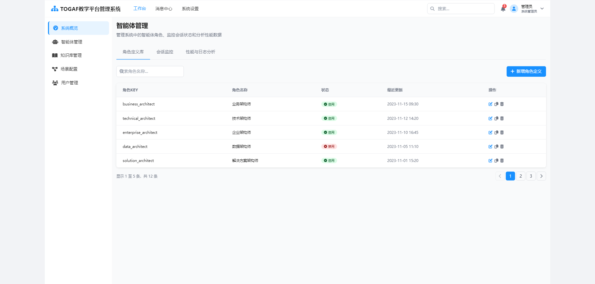Click the previous page arrow

click(x=500, y=176)
